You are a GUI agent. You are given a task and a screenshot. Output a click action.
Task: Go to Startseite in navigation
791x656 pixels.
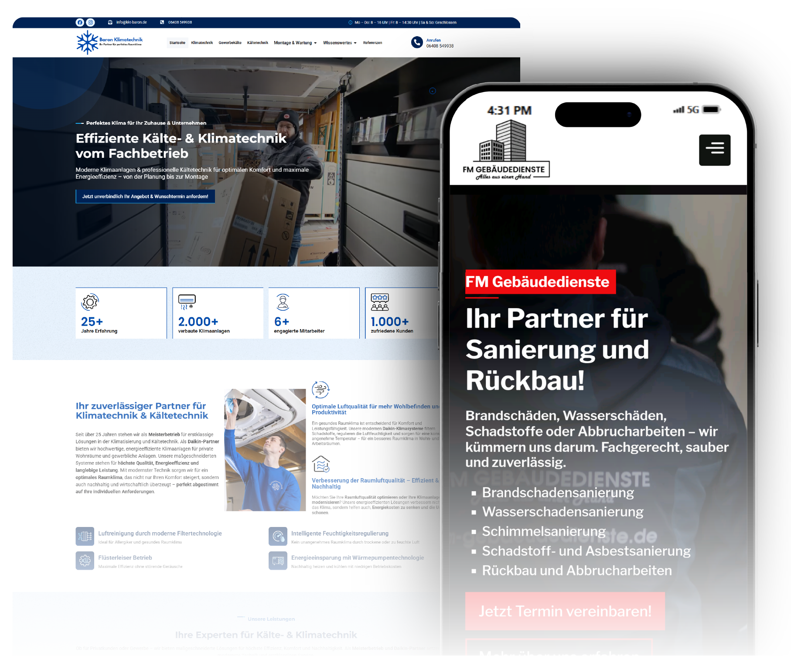pyautogui.click(x=177, y=43)
